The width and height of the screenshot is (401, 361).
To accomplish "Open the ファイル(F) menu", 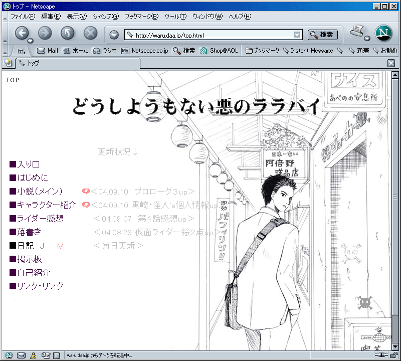I will [x=23, y=17].
